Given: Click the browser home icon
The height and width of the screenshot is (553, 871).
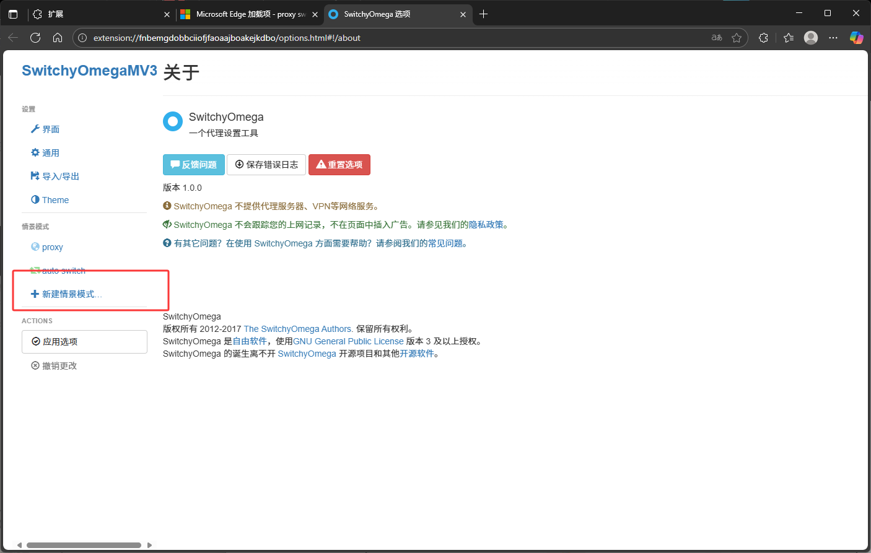Looking at the screenshot, I should [x=58, y=38].
